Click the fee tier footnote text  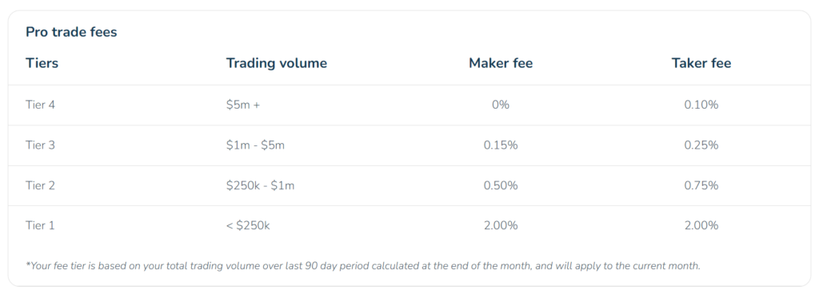pyautogui.click(x=363, y=266)
